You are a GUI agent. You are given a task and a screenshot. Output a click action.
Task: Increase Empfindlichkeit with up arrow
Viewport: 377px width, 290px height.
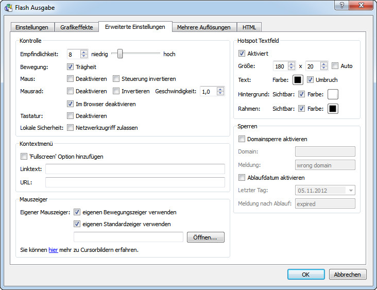[x=84, y=52]
